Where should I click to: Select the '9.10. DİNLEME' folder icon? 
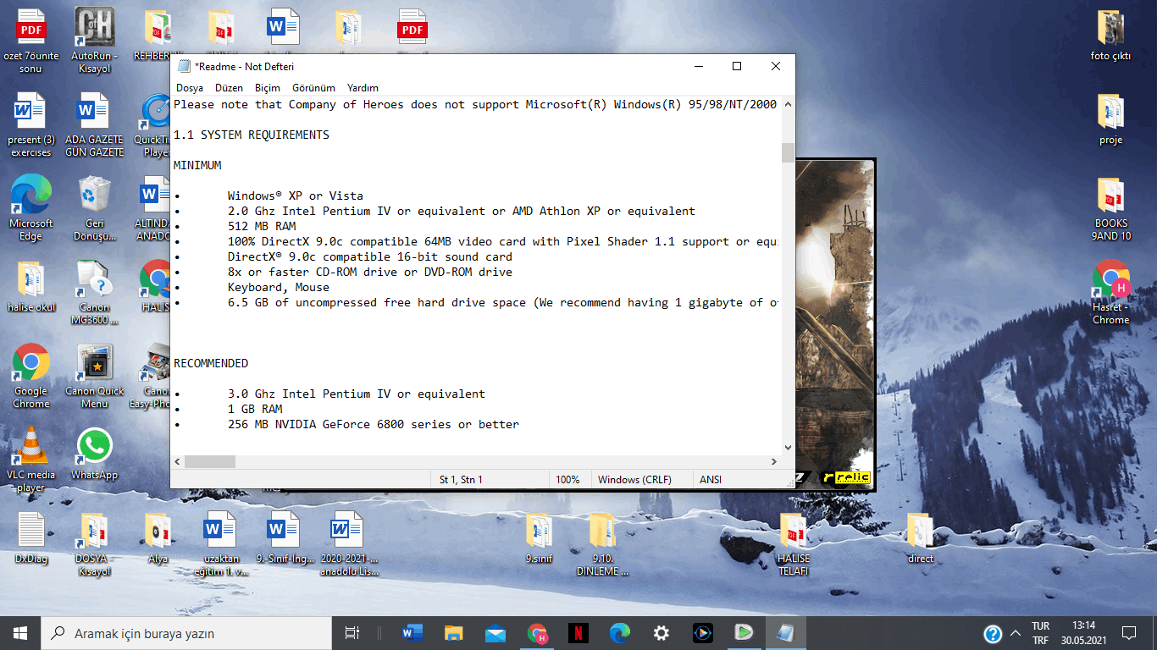[602, 543]
